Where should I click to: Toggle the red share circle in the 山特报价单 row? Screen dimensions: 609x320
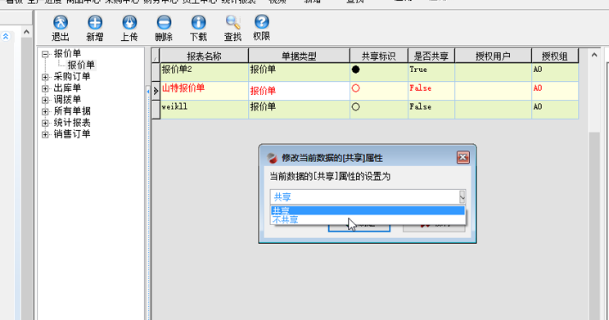(x=355, y=88)
